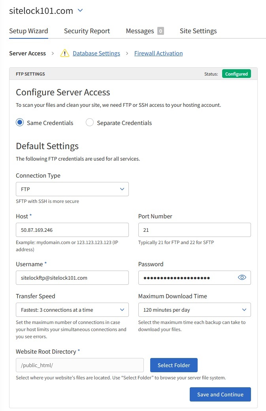Switch to the Security Report tab
The image size is (266, 411).
click(x=87, y=31)
